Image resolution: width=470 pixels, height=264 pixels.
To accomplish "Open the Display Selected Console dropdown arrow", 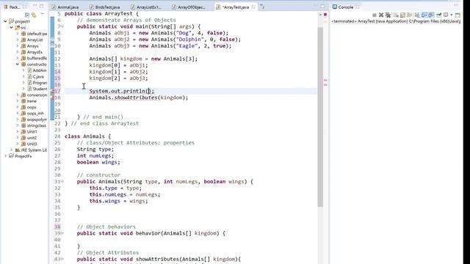I will 452,15.
